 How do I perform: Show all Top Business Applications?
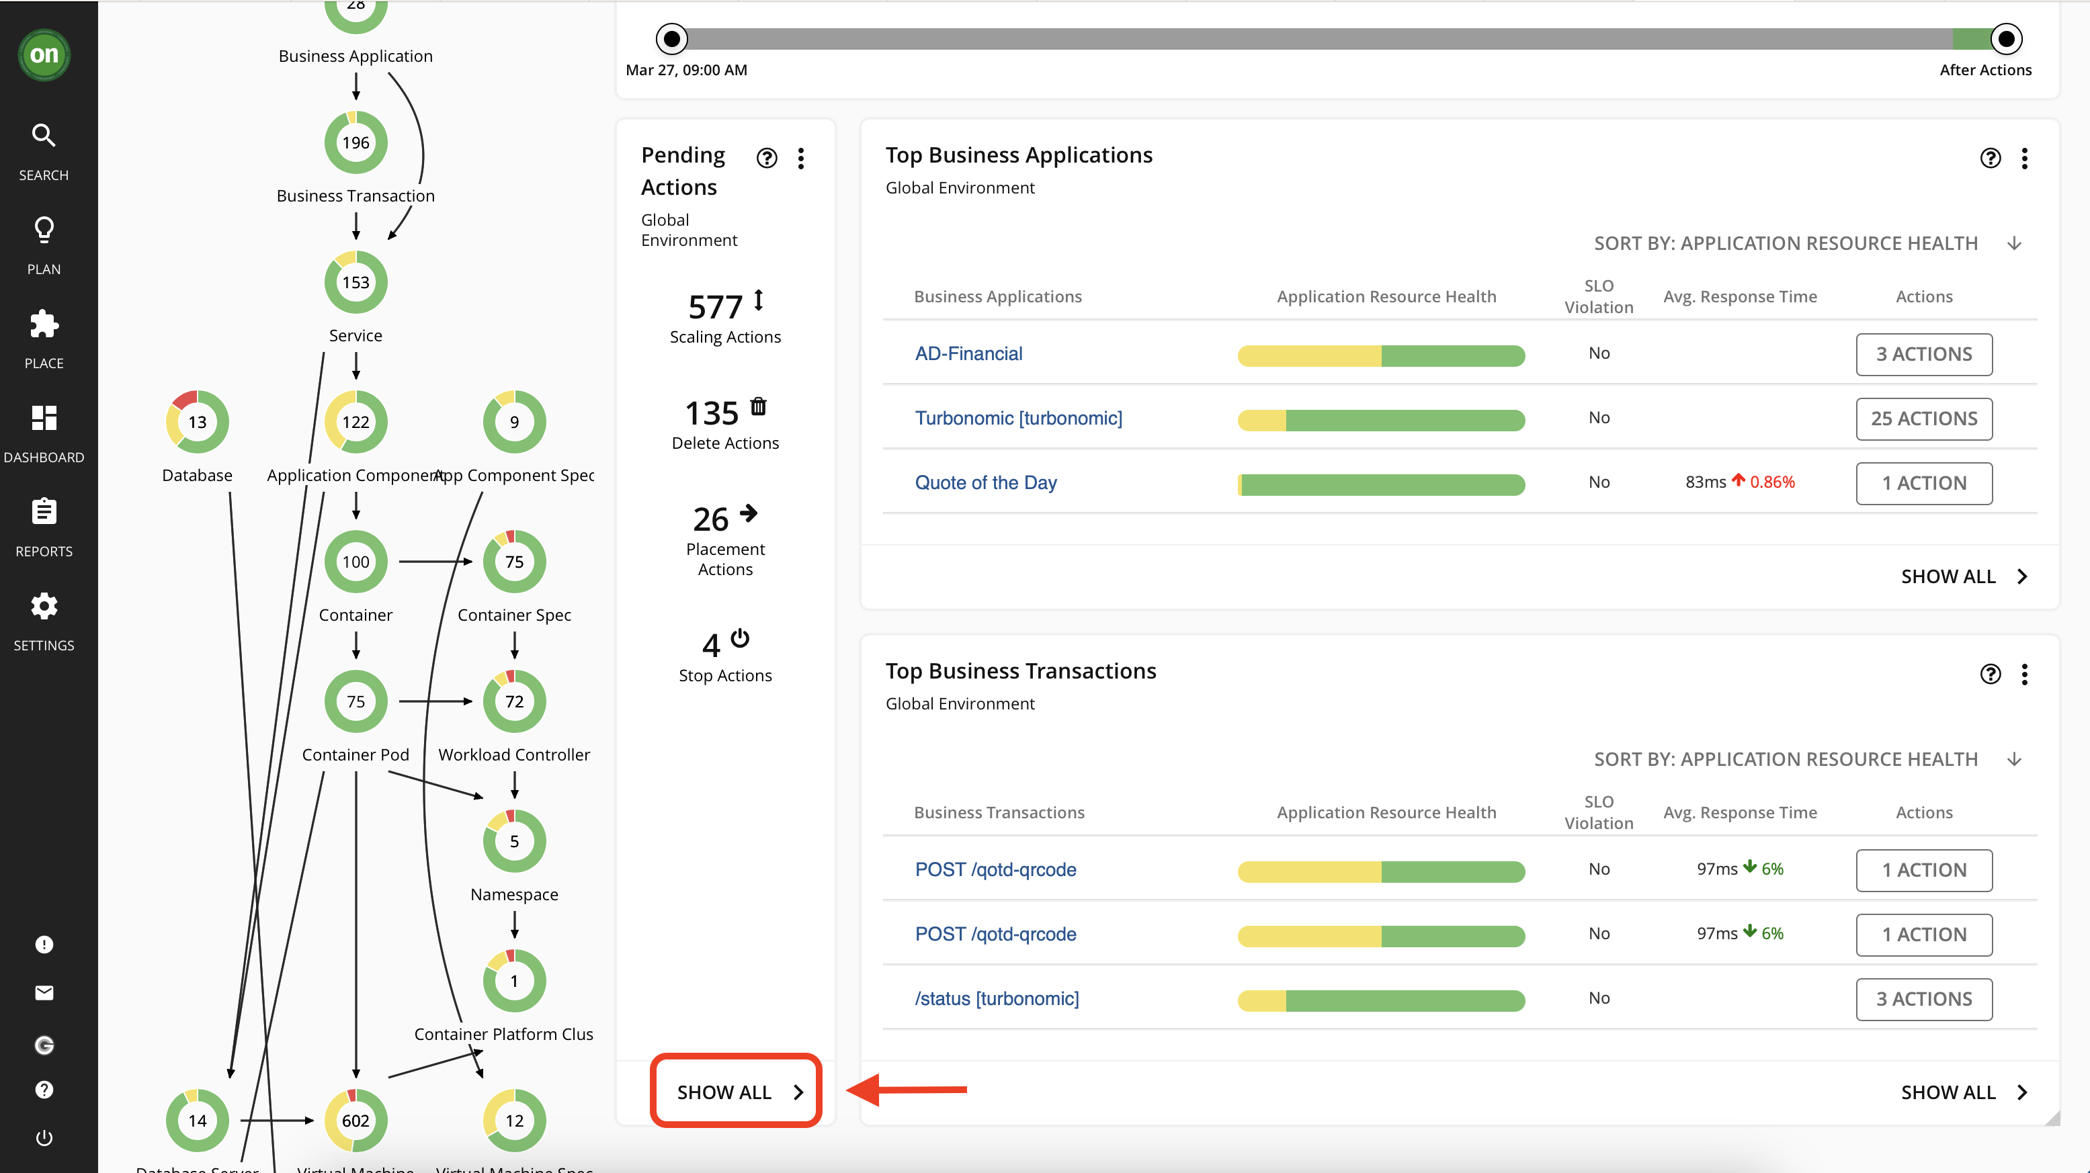tap(1964, 576)
